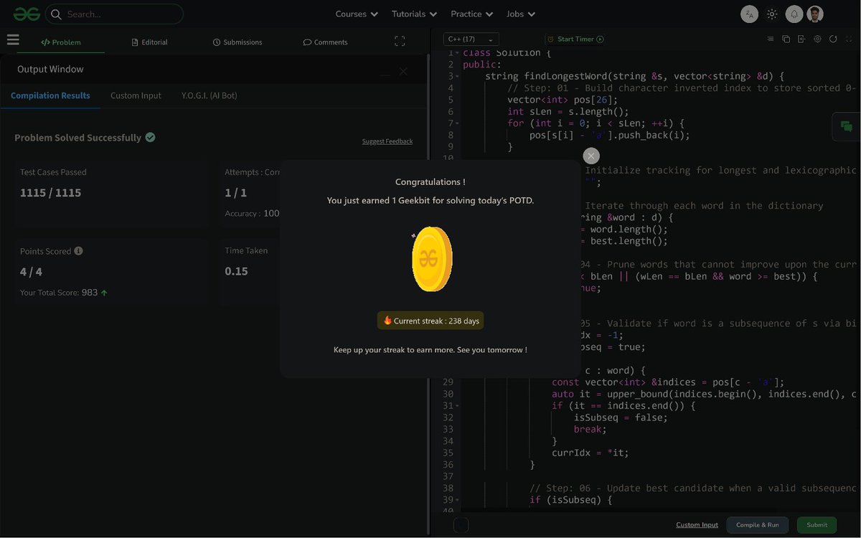This screenshot has height=538, width=861.
Task: Switch to the Editorial tab
Action: [149, 42]
